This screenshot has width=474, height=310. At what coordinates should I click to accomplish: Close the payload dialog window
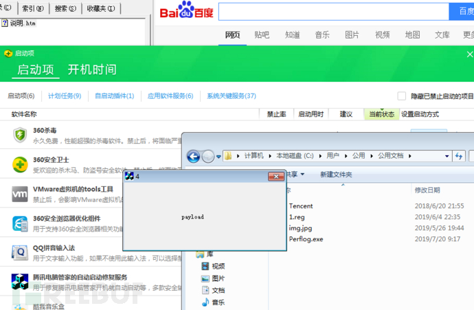coord(276,177)
